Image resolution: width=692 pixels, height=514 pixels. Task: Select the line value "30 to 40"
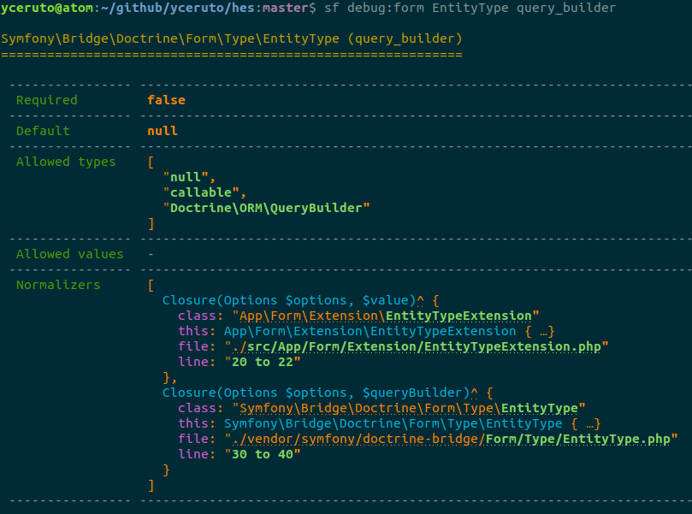coord(263,454)
